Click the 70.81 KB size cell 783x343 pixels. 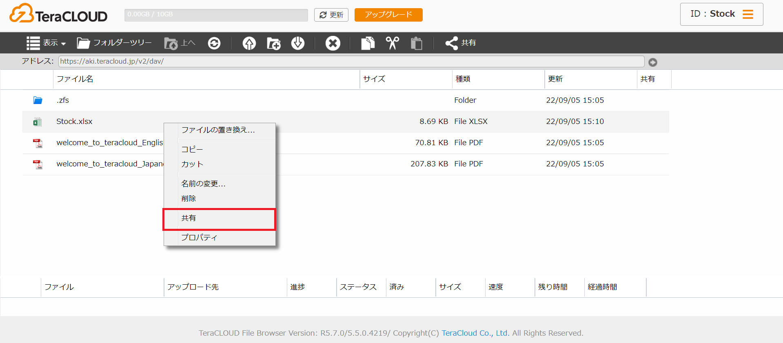pyautogui.click(x=431, y=143)
